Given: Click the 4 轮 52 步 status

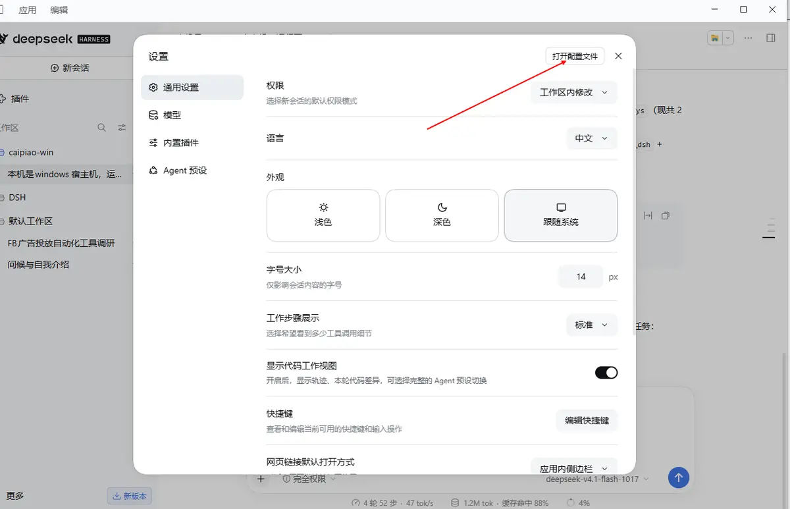Looking at the screenshot, I should (392, 502).
